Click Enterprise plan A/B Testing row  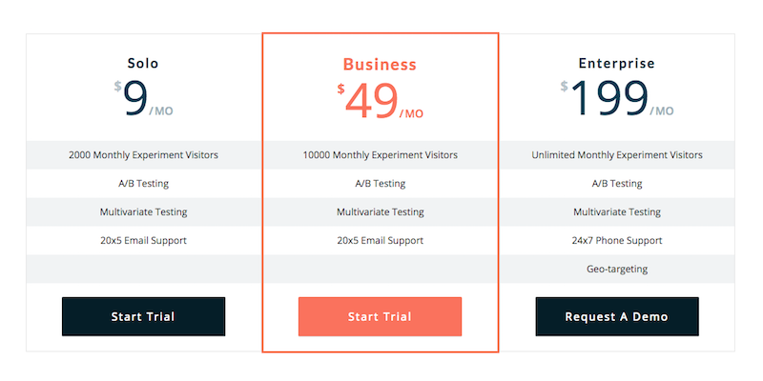point(616,183)
